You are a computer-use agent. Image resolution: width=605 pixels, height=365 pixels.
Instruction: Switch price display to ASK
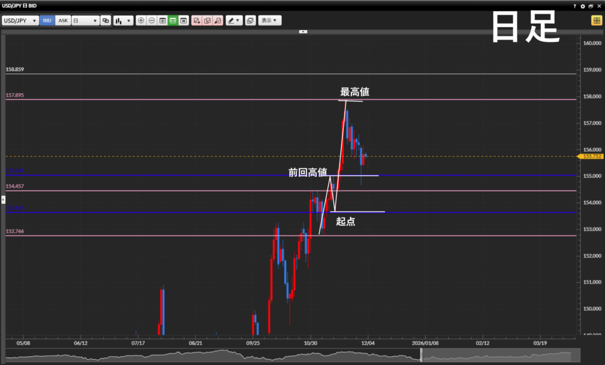63,20
